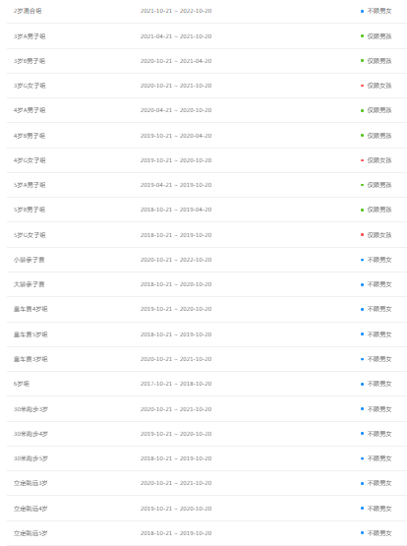Viewport: 407px width, 546px height.
Task: Click the blue dot in 大龄亲子赛 row
Action: pos(362,285)
